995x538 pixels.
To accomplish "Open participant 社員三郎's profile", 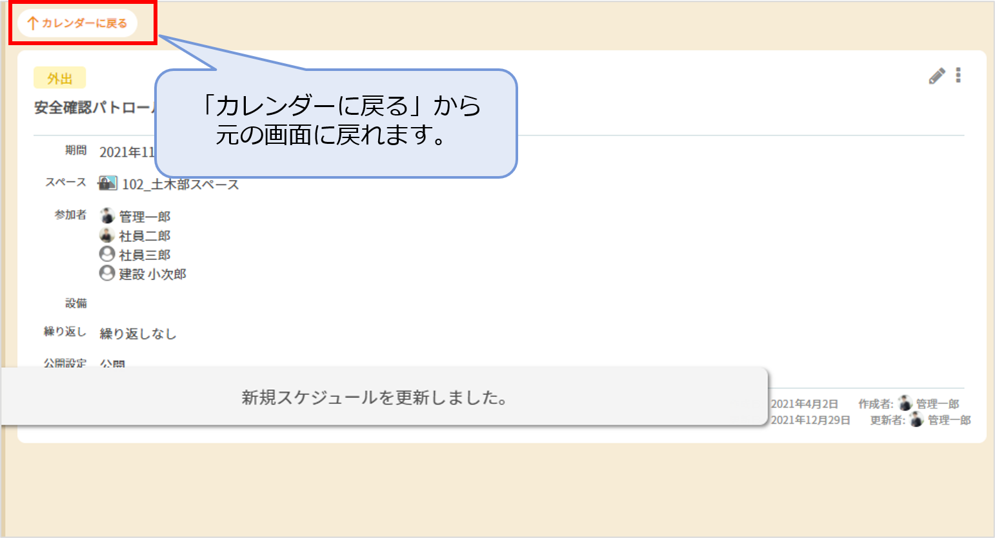I will coord(145,255).
